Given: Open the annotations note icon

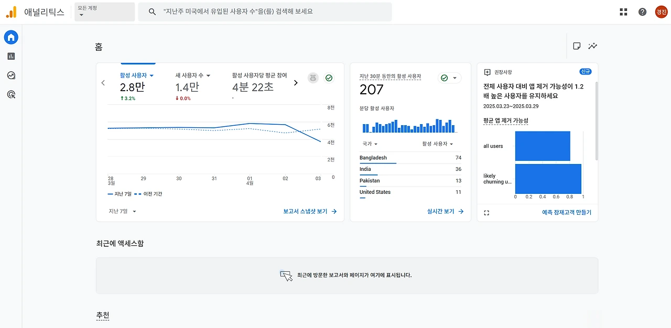Looking at the screenshot, I should coord(577,46).
